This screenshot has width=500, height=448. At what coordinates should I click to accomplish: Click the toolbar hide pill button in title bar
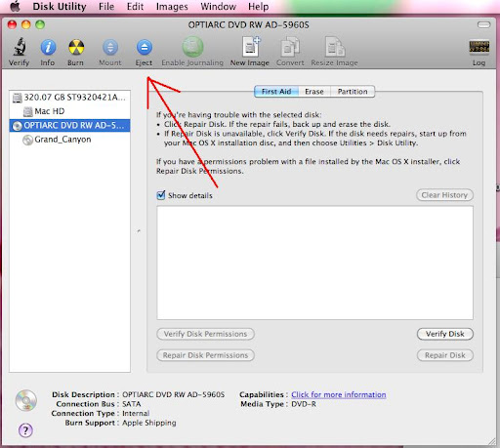tap(483, 24)
